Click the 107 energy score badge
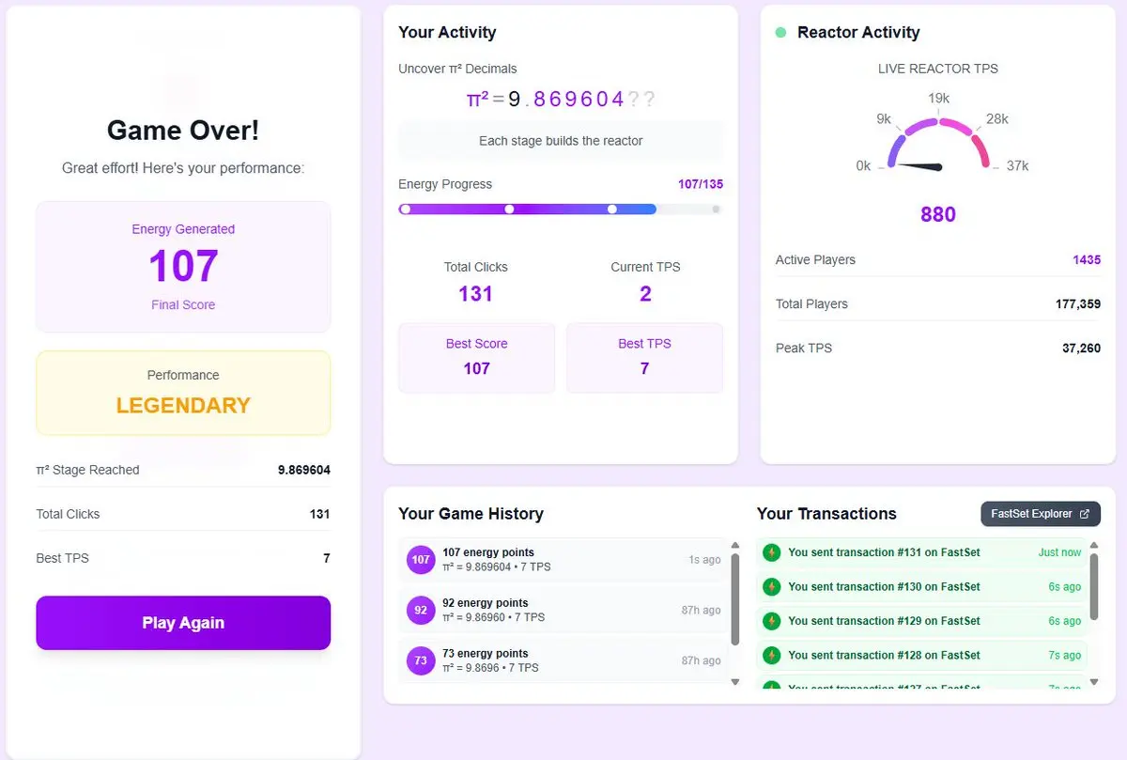Image resolution: width=1127 pixels, height=760 pixels. (x=421, y=560)
